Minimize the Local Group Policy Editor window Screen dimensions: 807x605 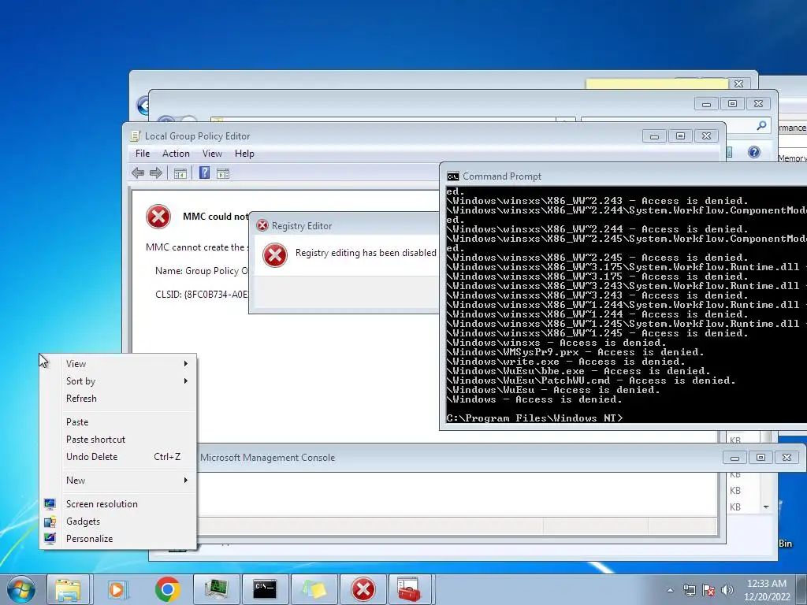(x=654, y=136)
